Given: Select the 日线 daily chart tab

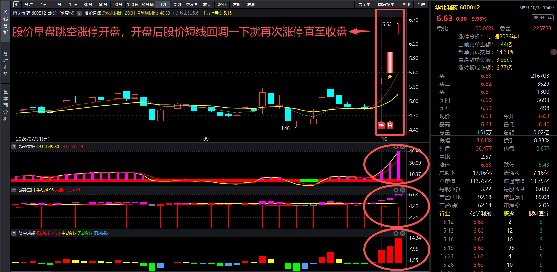Looking at the screenshot, I should point(162,4).
